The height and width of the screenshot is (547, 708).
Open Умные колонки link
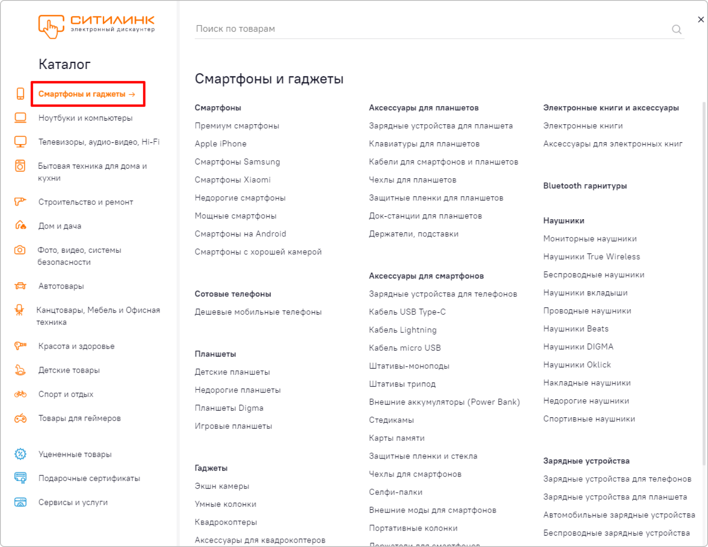click(225, 504)
